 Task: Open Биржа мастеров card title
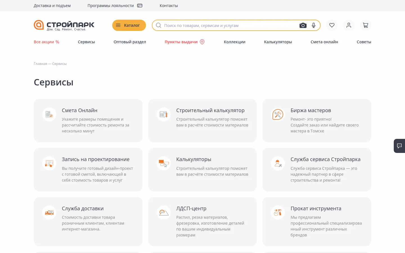click(x=311, y=110)
